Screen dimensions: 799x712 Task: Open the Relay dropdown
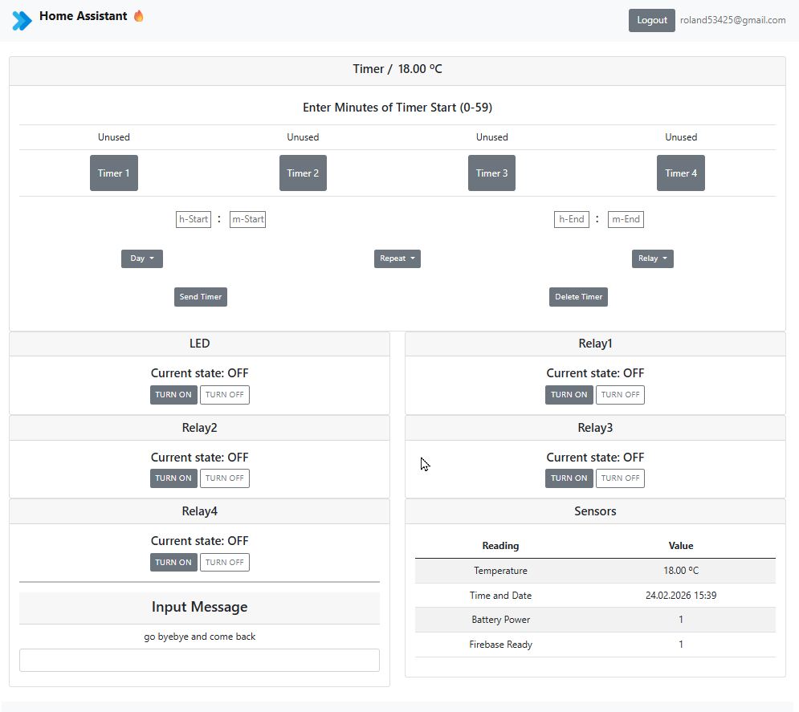[652, 258]
